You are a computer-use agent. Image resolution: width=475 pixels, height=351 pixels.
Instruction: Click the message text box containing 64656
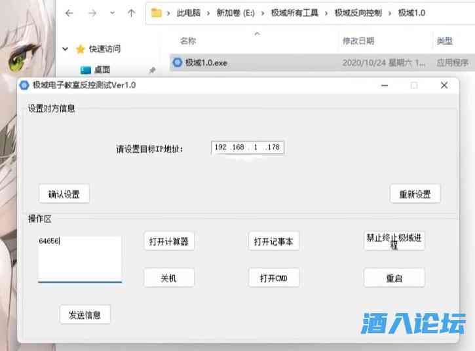pos(79,258)
